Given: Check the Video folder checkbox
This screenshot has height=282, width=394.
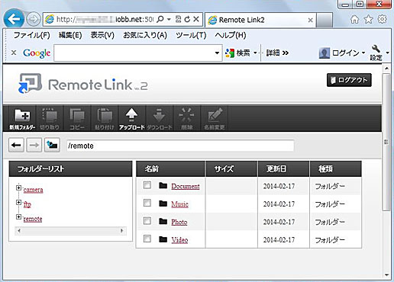Looking at the screenshot, I should pos(147,239).
